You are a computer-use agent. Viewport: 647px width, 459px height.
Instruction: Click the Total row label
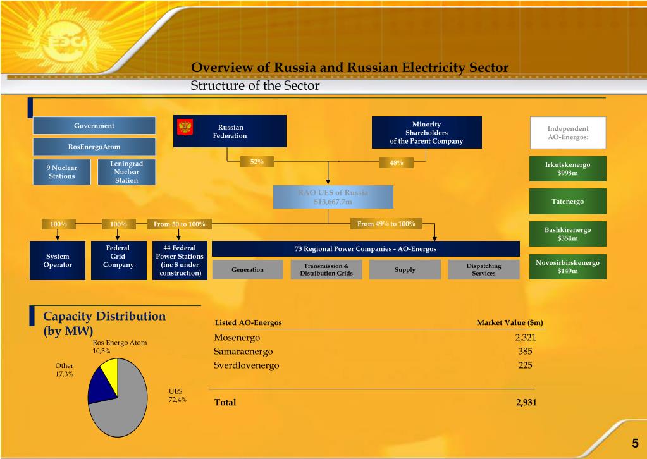(225, 402)
